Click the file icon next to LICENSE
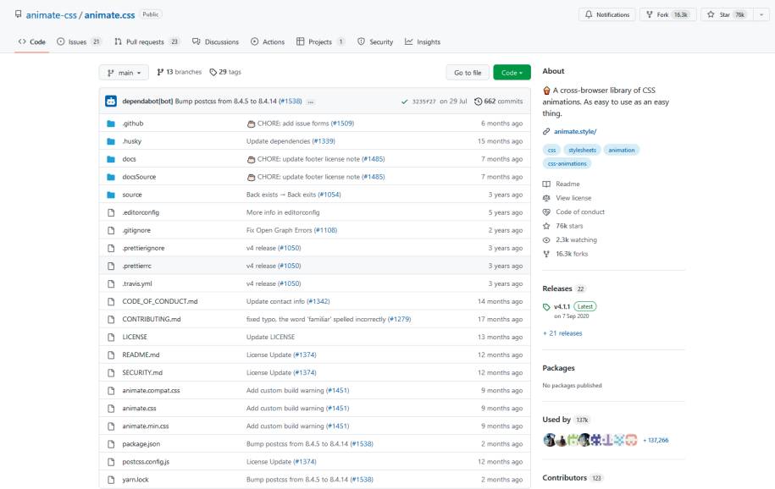 (x=111, y=337)
